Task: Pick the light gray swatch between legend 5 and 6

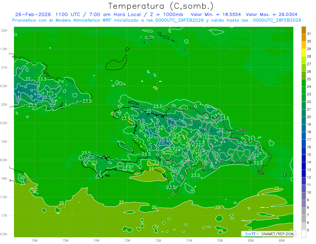Action: click(x=304, y=226)
